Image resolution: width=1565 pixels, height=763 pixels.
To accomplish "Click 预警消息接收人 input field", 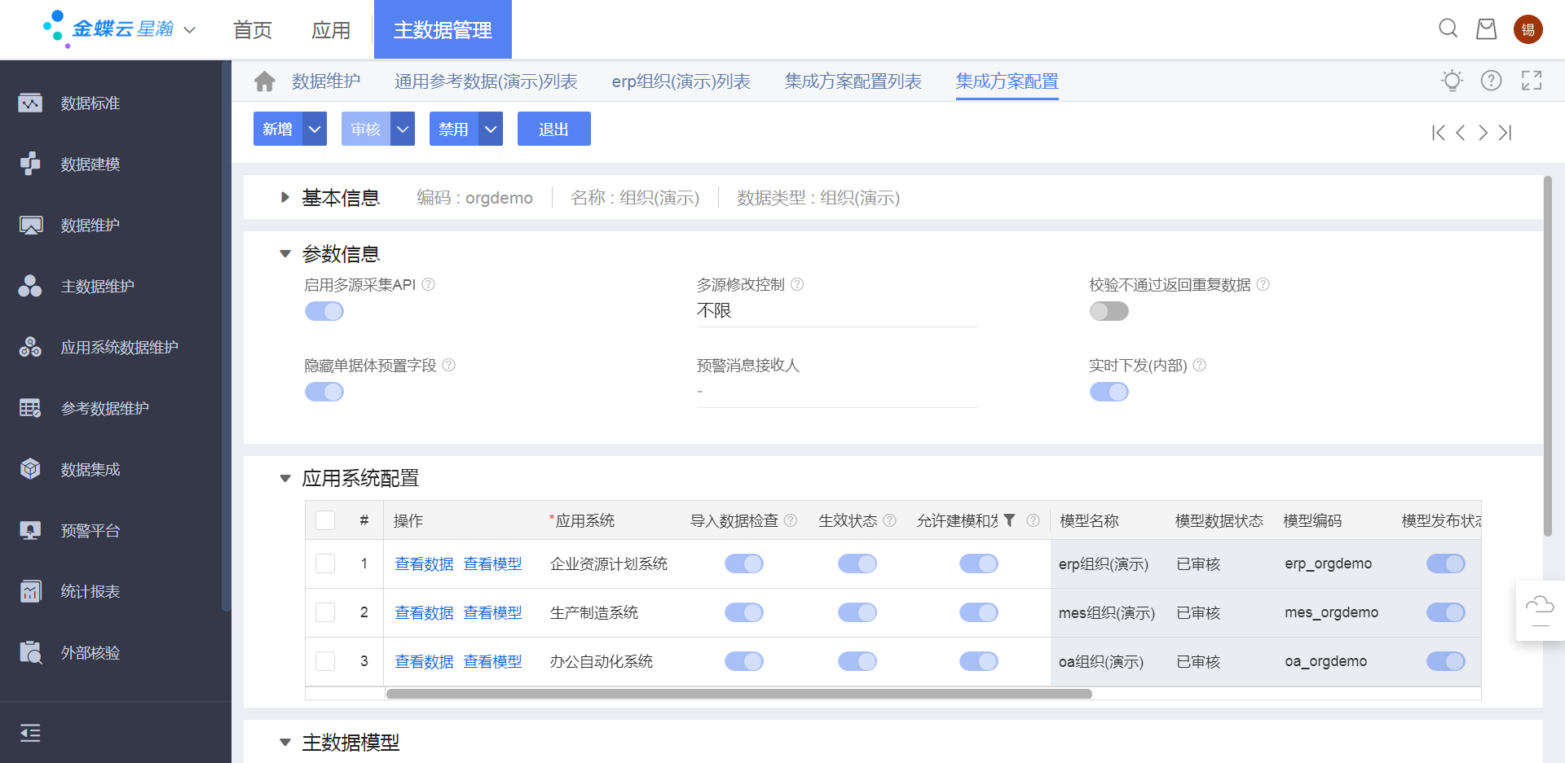I will pyautogui.click(x=837, y=392).
